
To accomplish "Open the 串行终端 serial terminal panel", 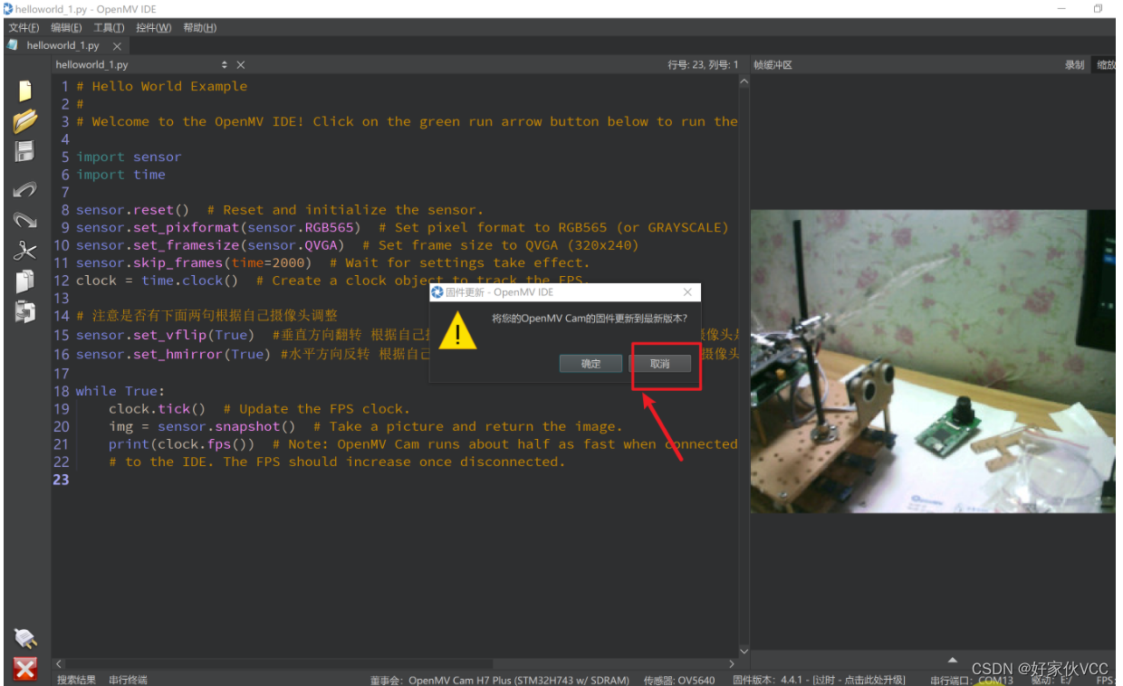I will pos(128,680).
